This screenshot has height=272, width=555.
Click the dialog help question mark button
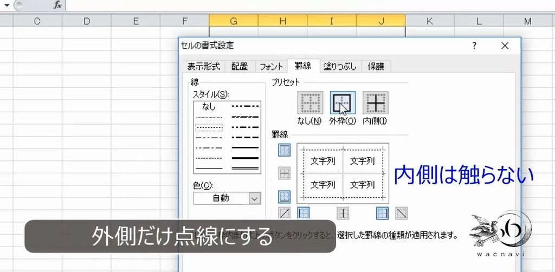[474, 46]
